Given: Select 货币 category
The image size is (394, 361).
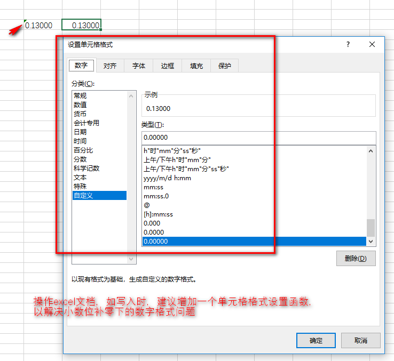Looking at the screenshot, I should coord(80,114).
